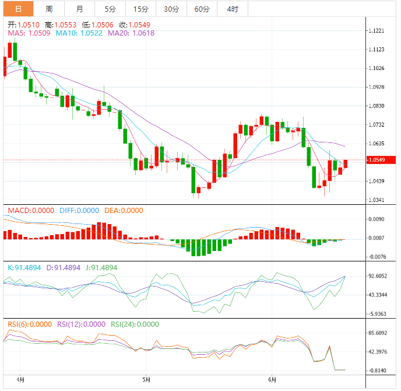Image resolution: width=401 pixels, height=391 pixels.
Task: Click the 1.1123 price axis label
Action: [376, 50]
